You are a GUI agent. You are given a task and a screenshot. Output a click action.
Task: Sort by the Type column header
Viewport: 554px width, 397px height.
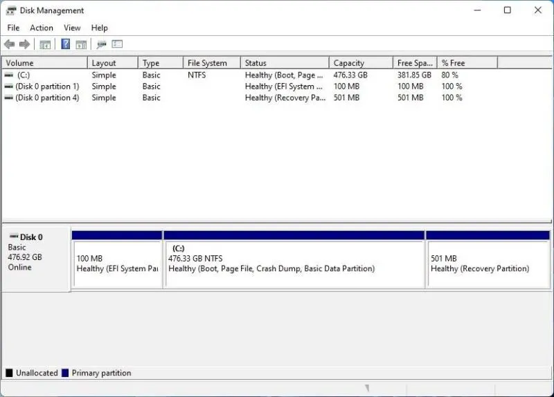coord(161,63)
